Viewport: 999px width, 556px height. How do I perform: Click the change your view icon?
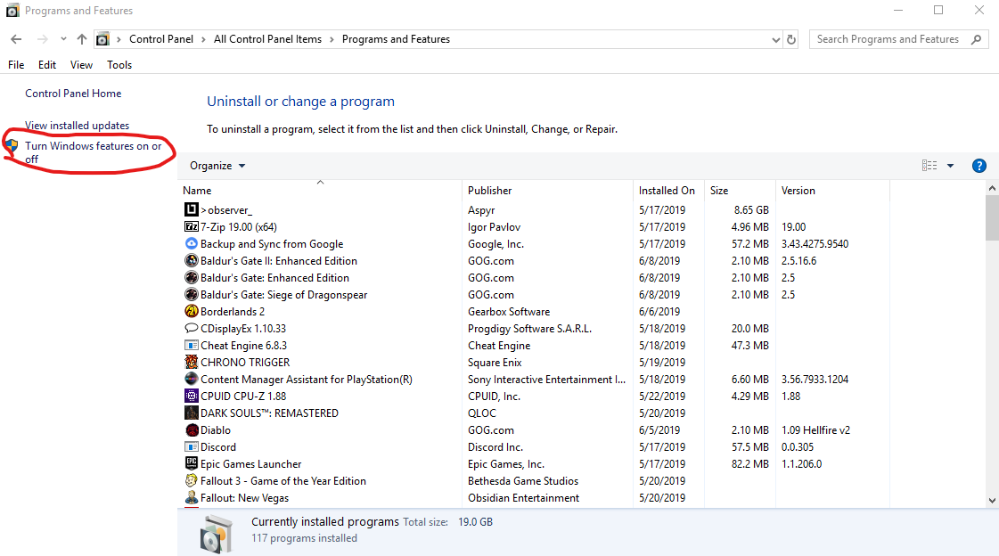coord(929,166)
